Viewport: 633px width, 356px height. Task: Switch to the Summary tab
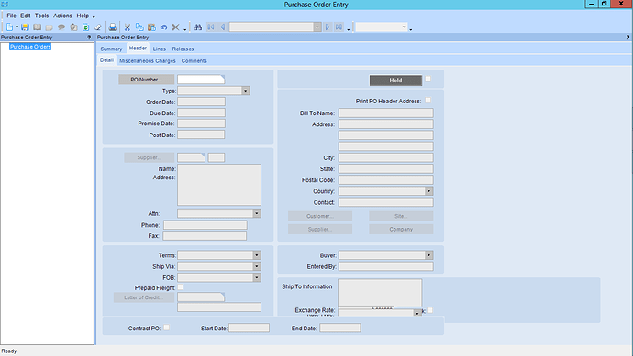111,49
